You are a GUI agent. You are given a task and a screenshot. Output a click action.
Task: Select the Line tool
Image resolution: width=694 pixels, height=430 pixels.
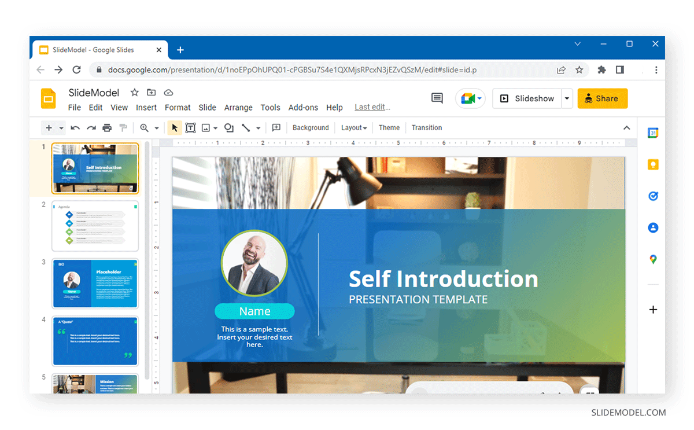246,127
